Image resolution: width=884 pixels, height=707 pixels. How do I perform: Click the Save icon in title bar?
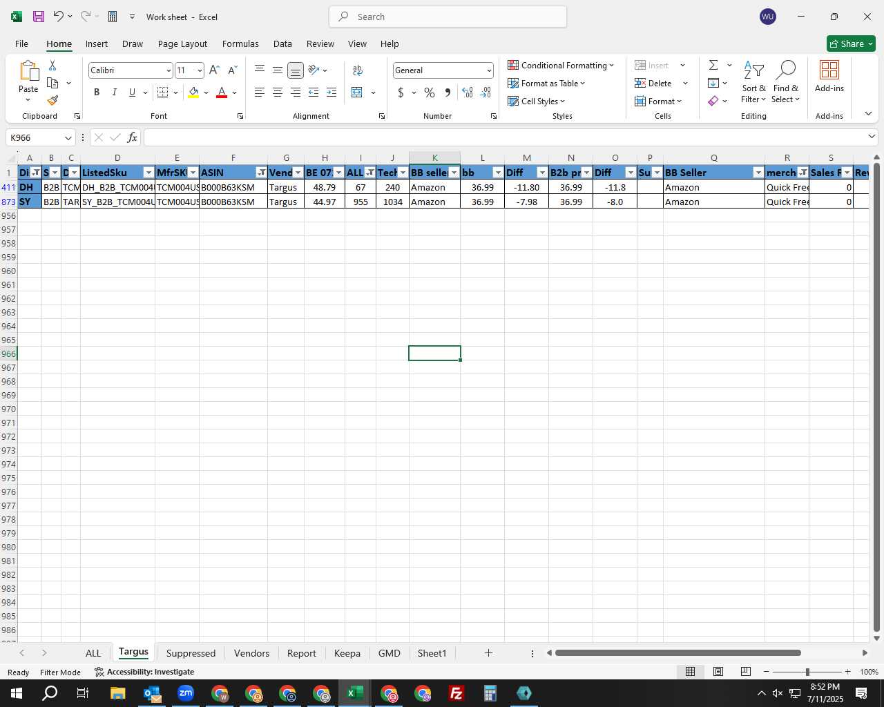pyautogui.click(x=39, y=17)
